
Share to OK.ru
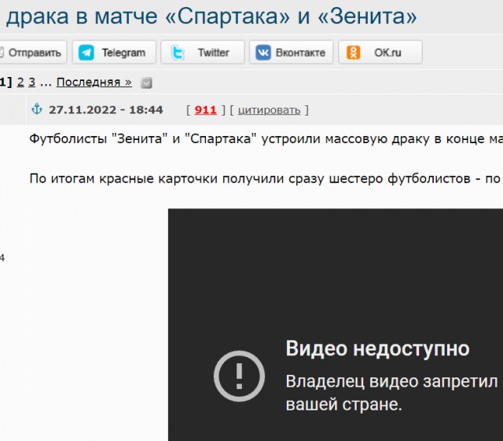[380, 53]
